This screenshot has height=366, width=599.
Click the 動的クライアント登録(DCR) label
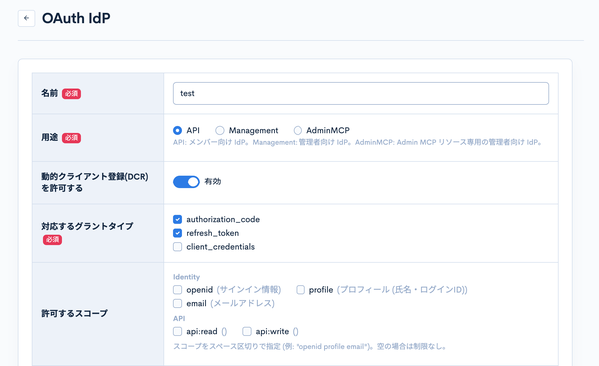[95, 183]
